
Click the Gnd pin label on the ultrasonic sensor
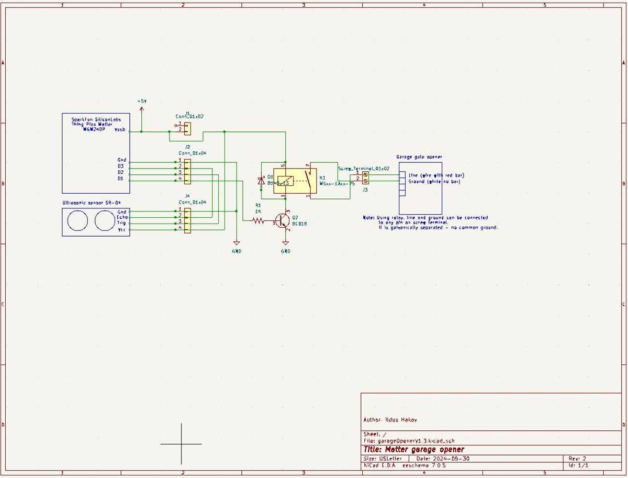click(121, 211)
